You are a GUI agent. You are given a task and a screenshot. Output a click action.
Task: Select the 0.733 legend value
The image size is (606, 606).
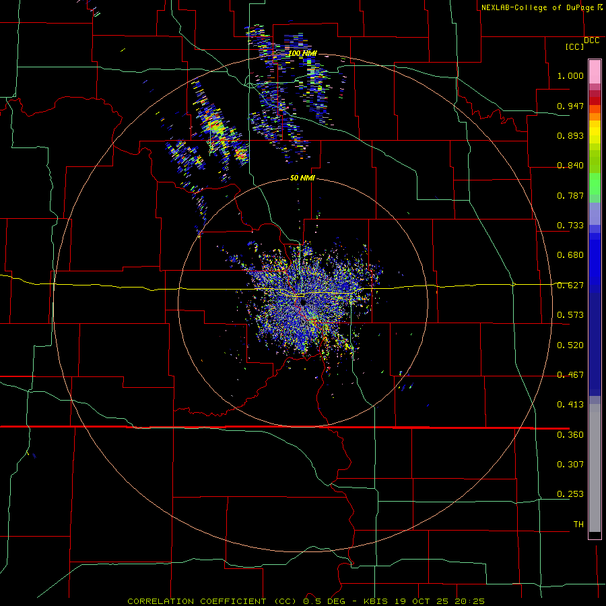(x=570, y=226)
